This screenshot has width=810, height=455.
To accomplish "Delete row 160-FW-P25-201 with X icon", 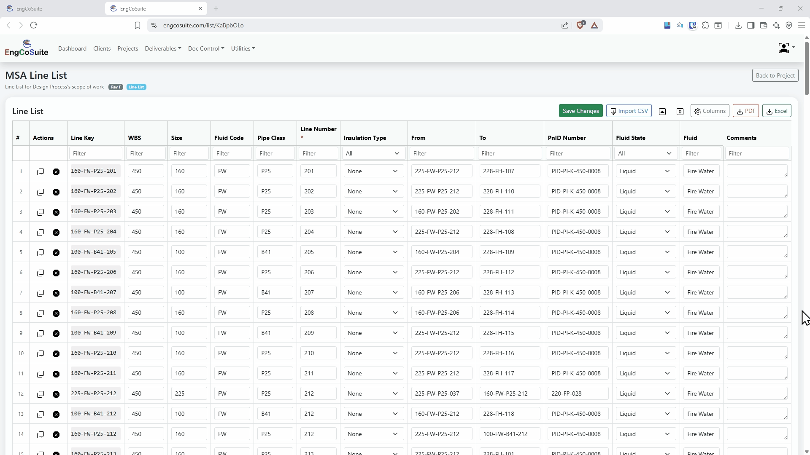I will pos(56,172).
